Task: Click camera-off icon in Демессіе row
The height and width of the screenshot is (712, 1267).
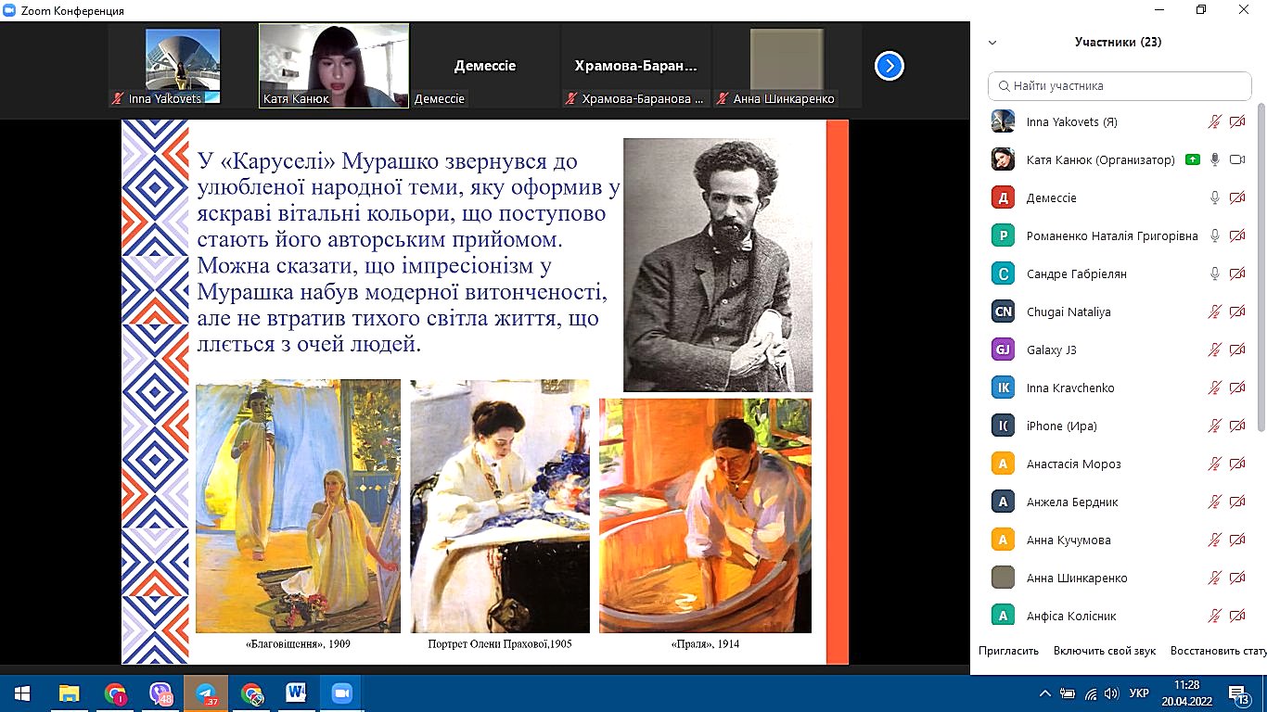Action: coord(1237,197)
